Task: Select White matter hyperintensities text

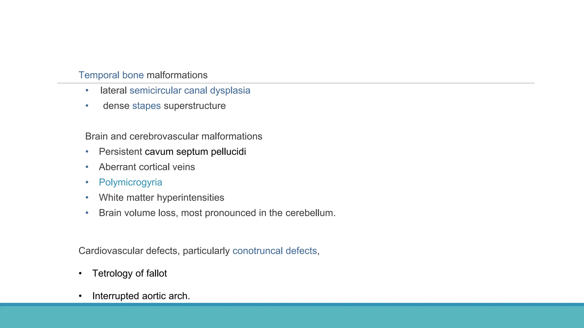Action: click(161, 198)
